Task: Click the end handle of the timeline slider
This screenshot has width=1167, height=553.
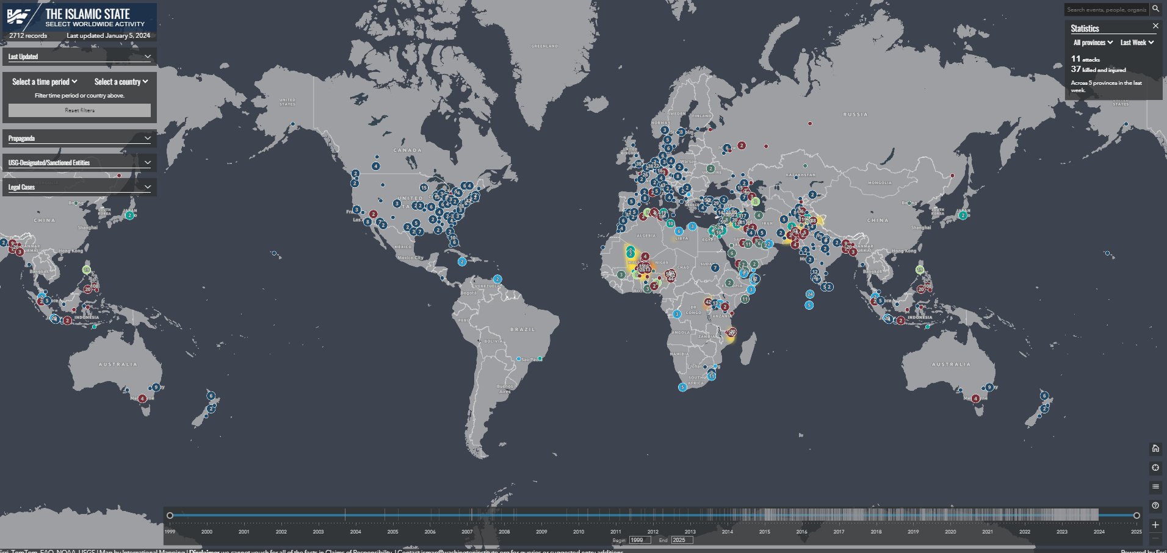Action: pyautogui.click(x=1136, y=515)
